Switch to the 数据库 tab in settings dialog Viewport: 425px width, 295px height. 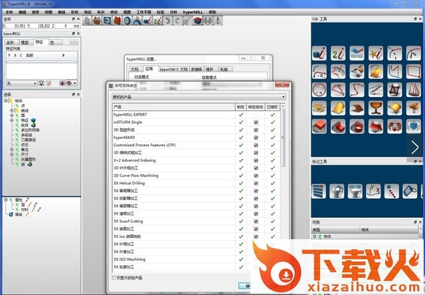tap(197, 69)
